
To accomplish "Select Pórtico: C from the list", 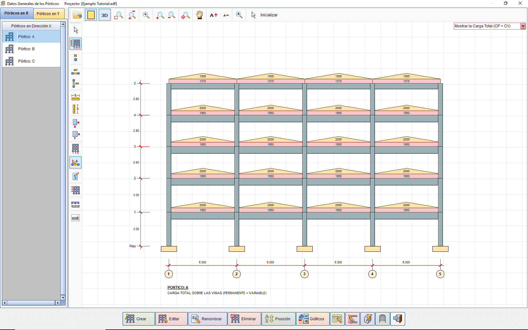I will [31, 61].
